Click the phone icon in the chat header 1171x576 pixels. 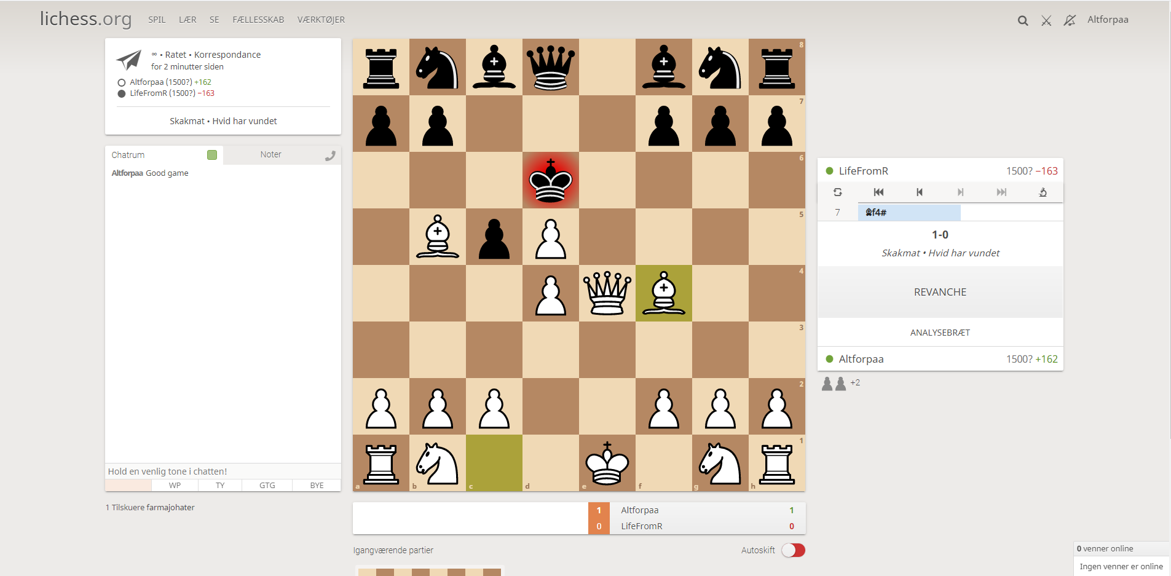(330, 156)
